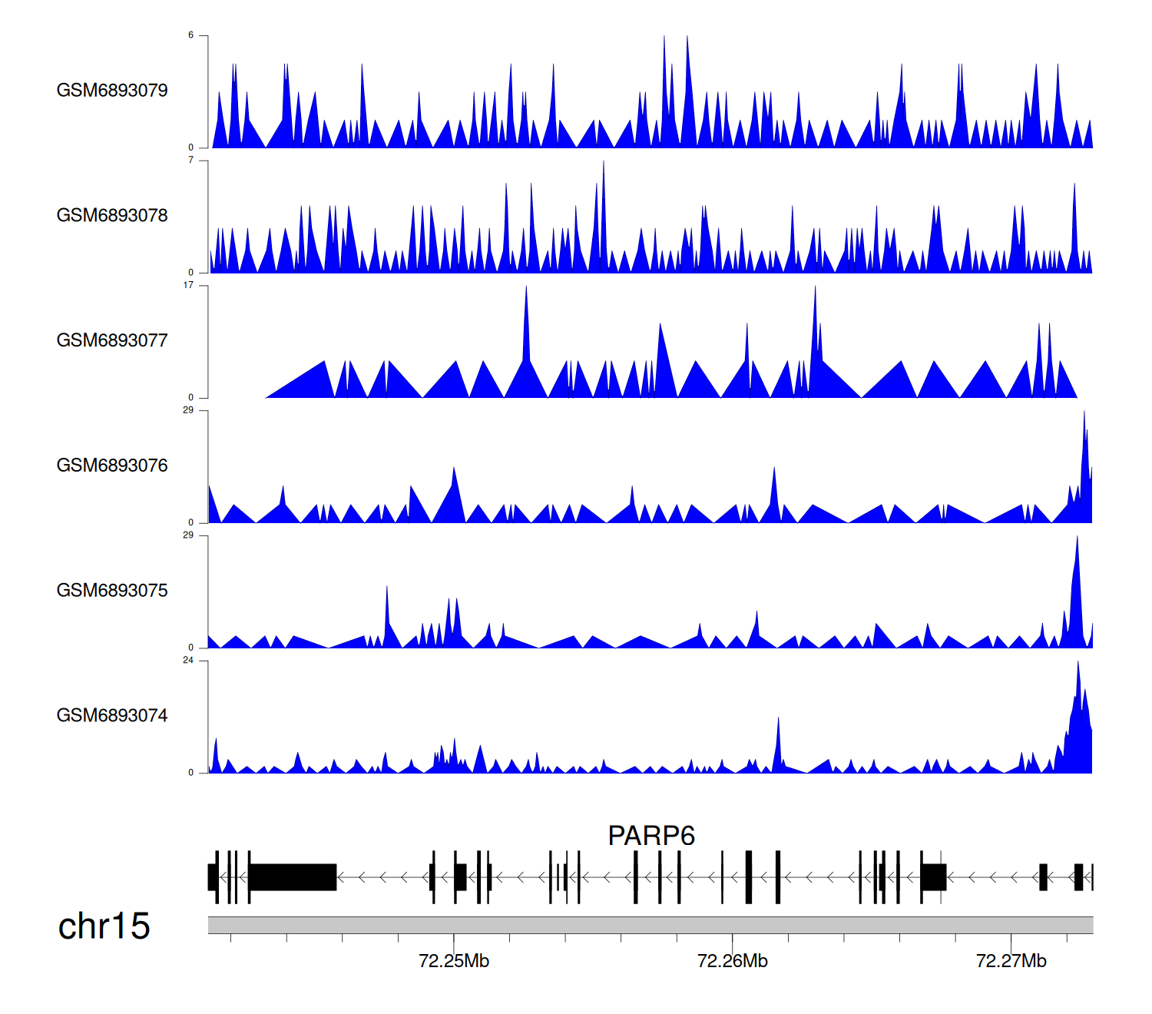Click the 72.26Mb axis position label

732,961
